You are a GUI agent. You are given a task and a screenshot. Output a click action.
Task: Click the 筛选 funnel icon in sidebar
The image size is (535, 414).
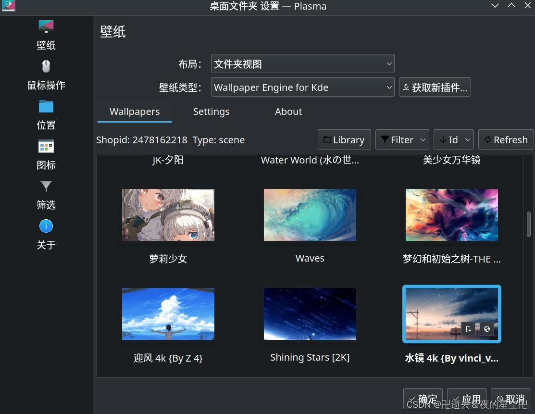(x=46, y=186)
